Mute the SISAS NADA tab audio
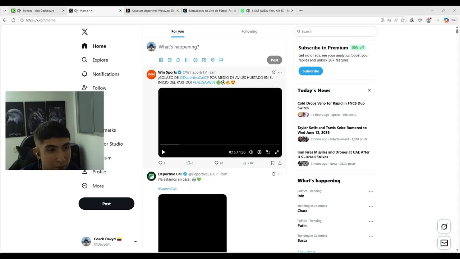 click(248, 11)
